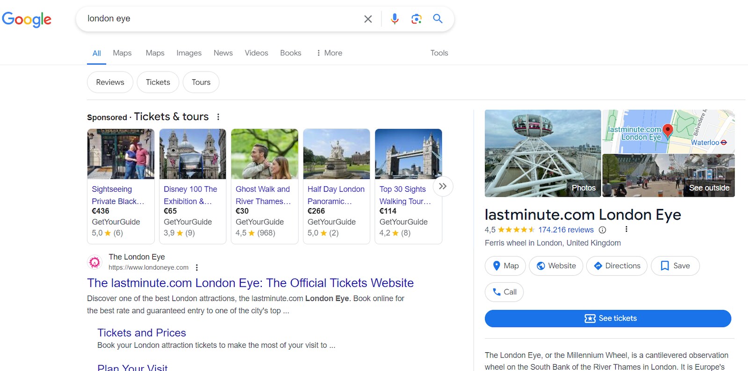
Task: Click Ghost Walk and River Thames link
Action: (263, 195)
